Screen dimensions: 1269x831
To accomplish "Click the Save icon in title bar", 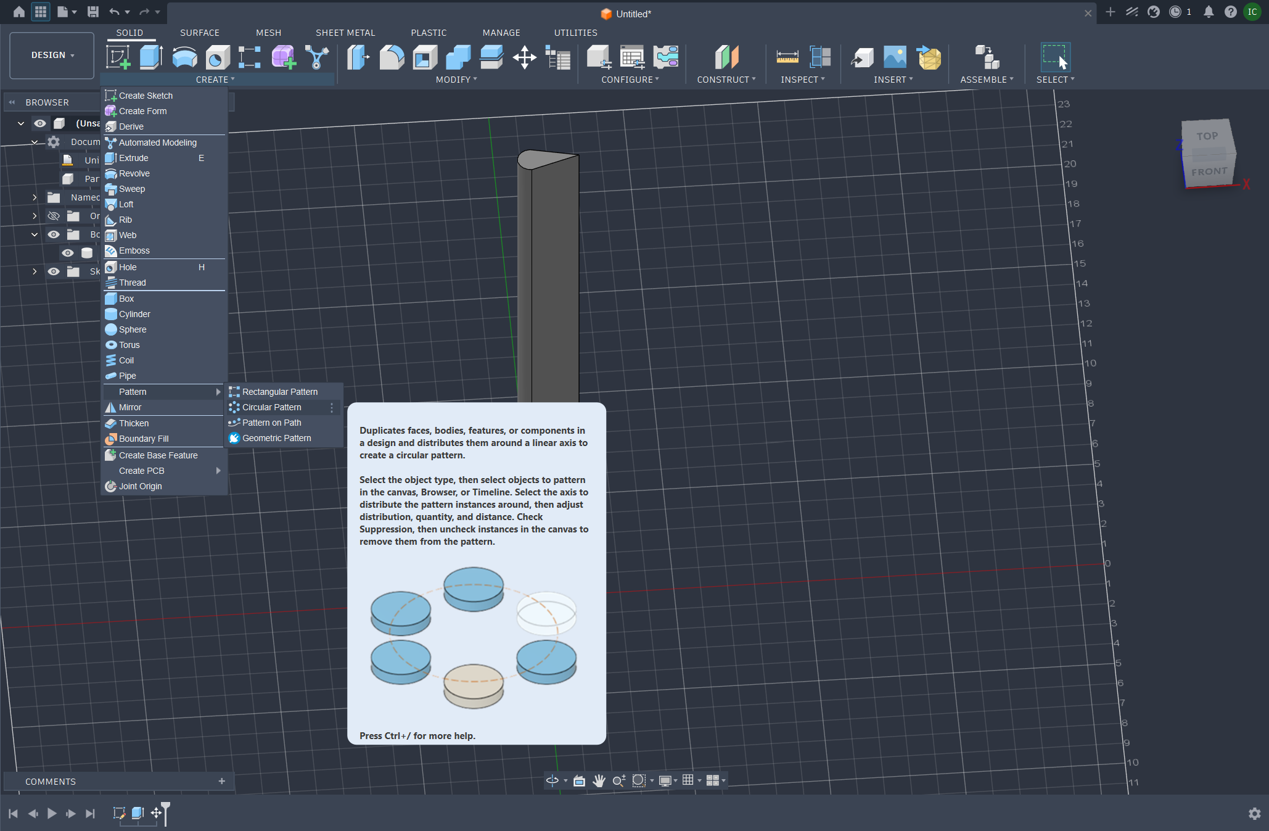I will (93, 12).
